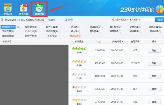Click the 73.21G available space value
This screenshot has width=164, height=105.
(51, 20)
